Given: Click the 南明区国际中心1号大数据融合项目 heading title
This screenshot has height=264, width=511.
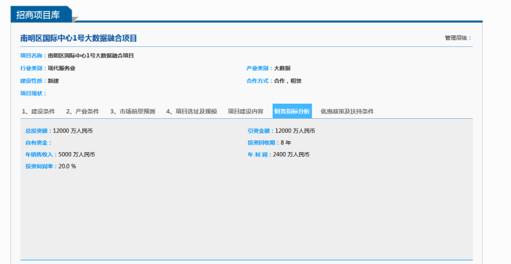Looking at the screenshot, I should [x=79, y=38].
